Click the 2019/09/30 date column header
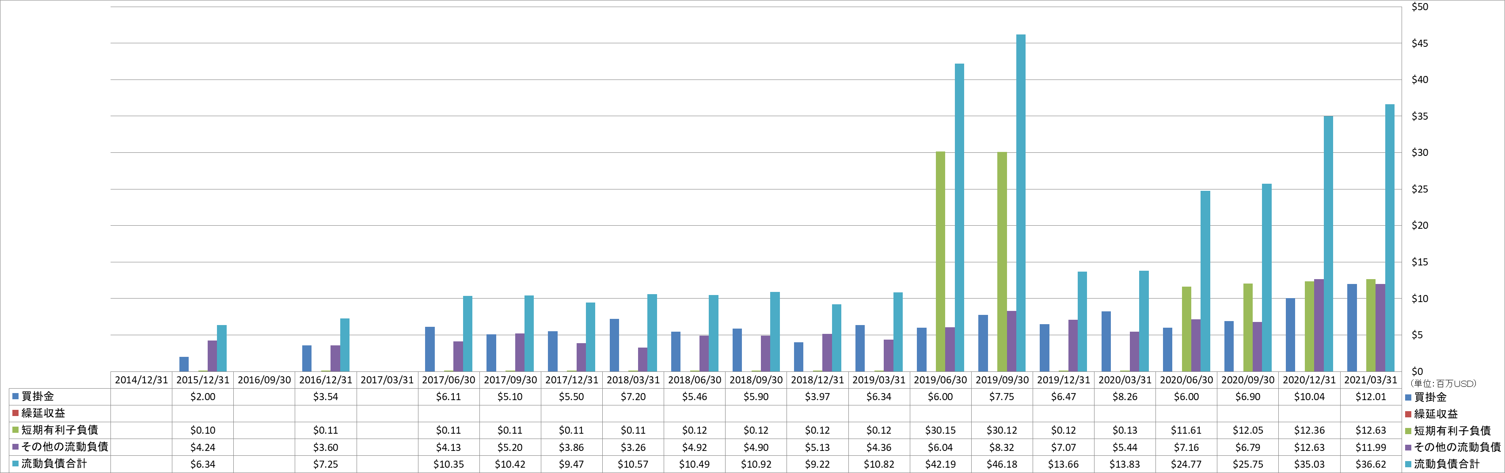The height and width of the screenshot is (473, 1505). [x=1002, y=380]
